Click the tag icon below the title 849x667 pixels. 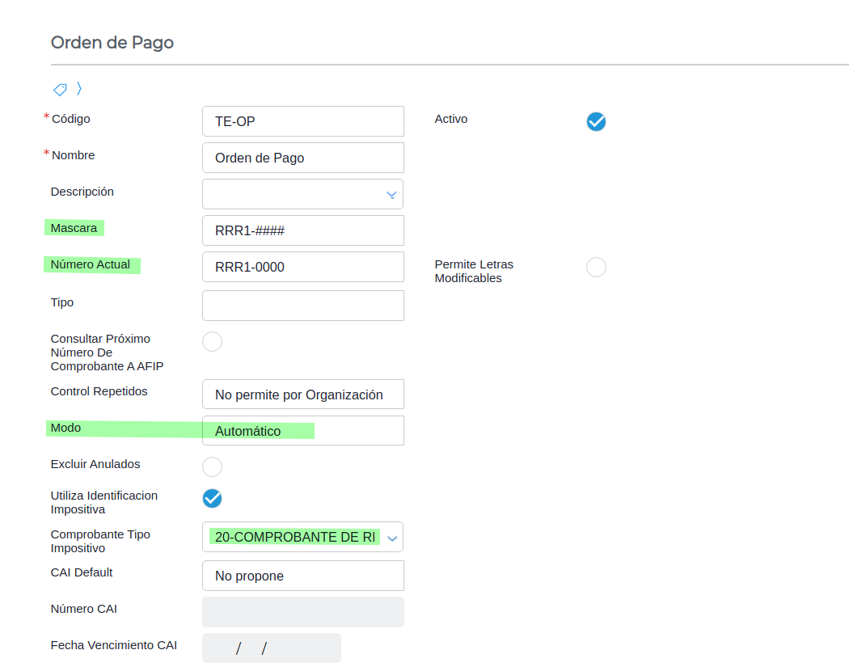click(x=60, y=89)
